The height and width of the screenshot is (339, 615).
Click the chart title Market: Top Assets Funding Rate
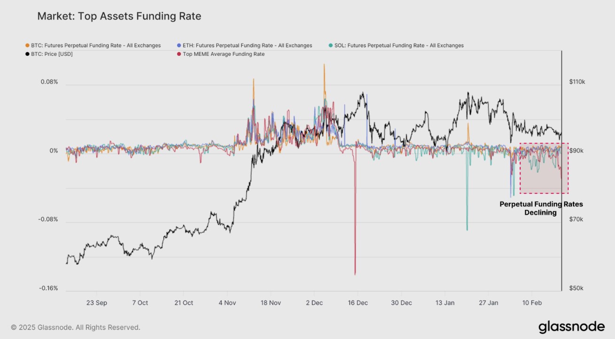tap(119, 16)
